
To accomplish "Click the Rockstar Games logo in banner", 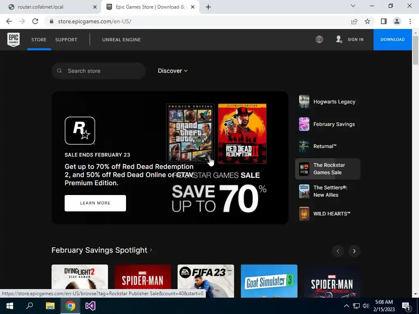I will [x=80, y=130].
